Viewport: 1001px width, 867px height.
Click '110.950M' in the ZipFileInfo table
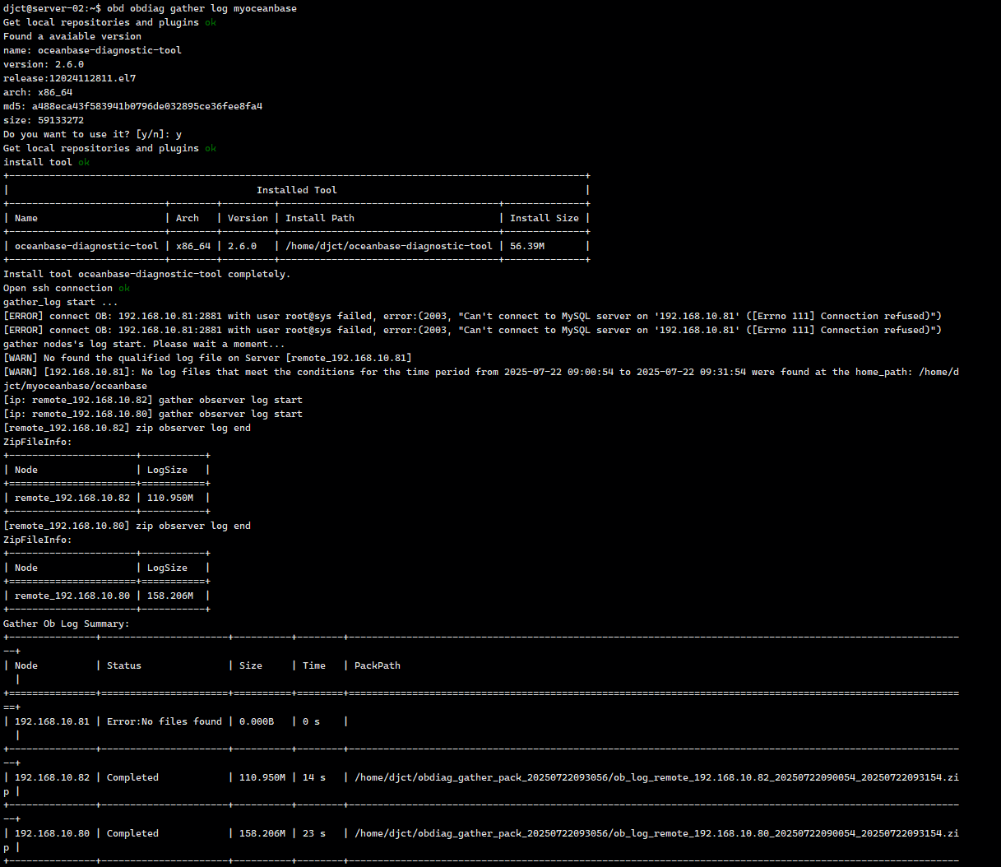coord(170,498)
